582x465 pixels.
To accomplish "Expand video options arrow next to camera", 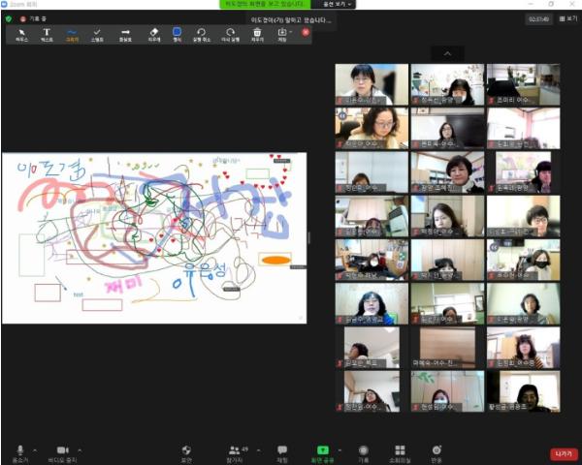I will tap(79, 450).
